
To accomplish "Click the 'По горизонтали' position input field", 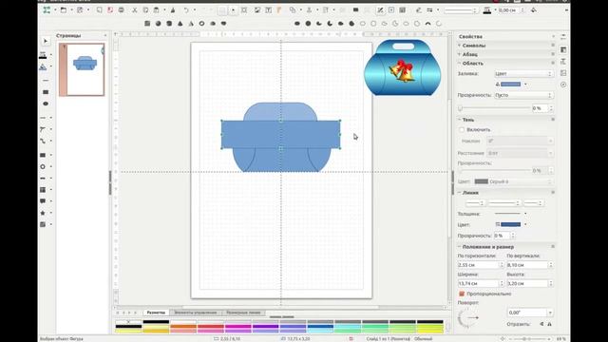I will pyautogui.click(x=481, y=265).
